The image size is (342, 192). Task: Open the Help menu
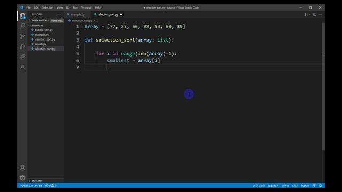click(x=98, y=7)
